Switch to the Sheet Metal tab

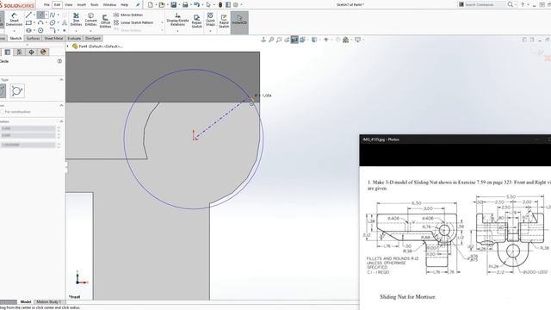(53, 38)
